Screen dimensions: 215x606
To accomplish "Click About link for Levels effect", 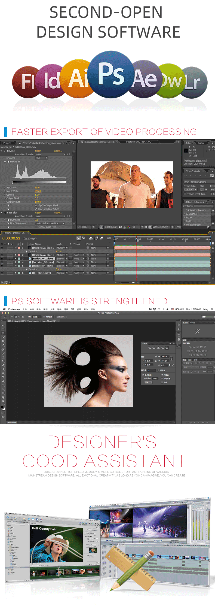I will (58, 151).
